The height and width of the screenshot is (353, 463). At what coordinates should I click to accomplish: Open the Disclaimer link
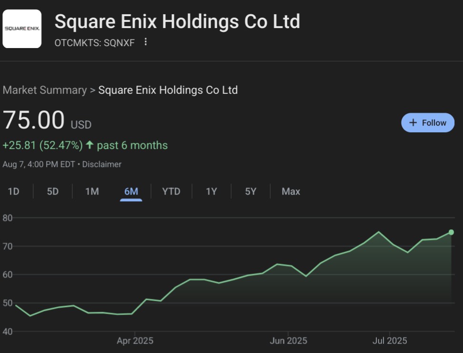tap(101, 164)
